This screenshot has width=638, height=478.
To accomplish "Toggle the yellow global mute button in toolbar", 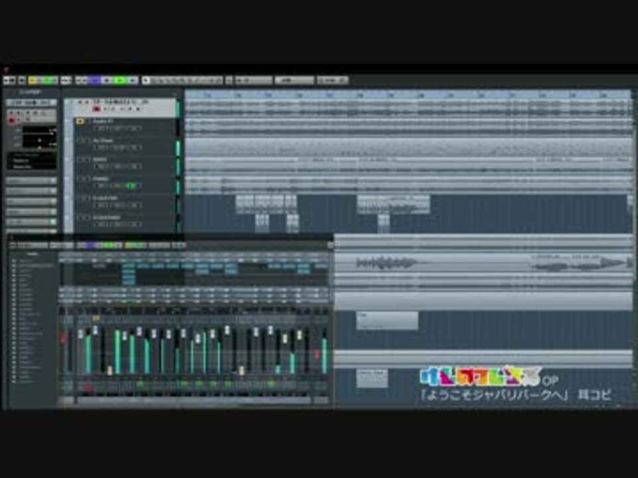I will pos(33,80).
